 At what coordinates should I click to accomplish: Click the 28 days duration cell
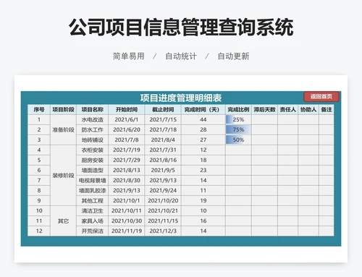pos(203,129)
